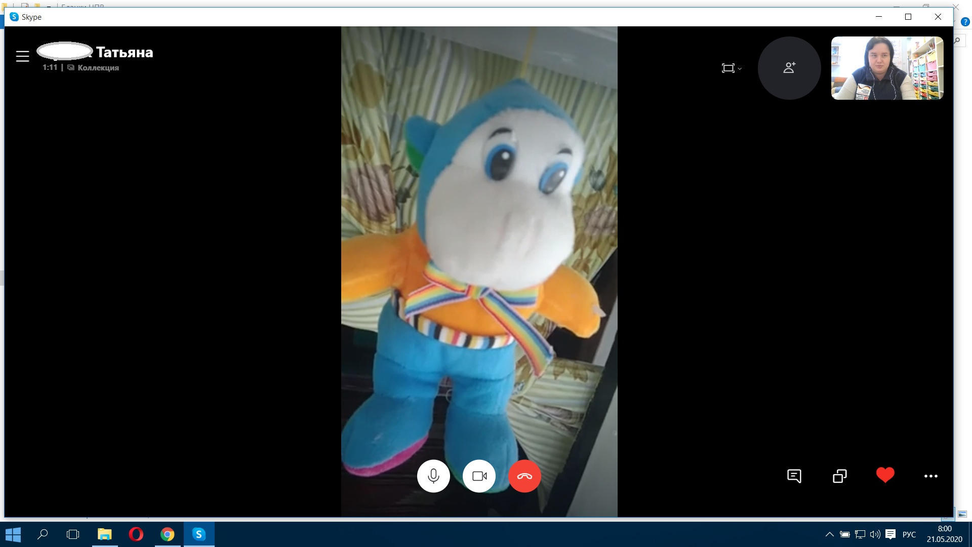Open the taskbar volume control
The image size is (972, 547).
pyautogui.click(x=875, y=534)
